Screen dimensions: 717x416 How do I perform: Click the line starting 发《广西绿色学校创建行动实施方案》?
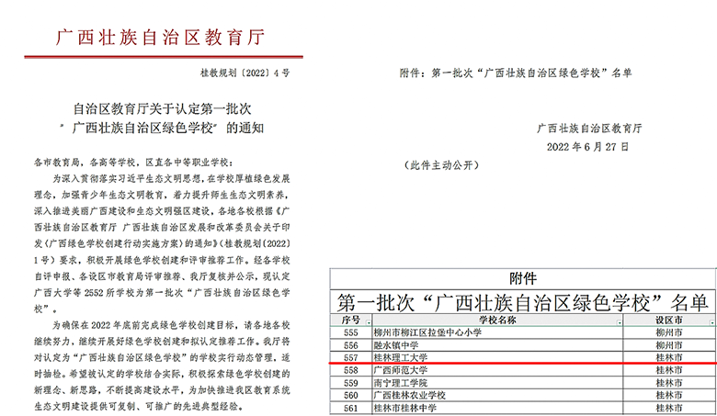pos(162,244)
